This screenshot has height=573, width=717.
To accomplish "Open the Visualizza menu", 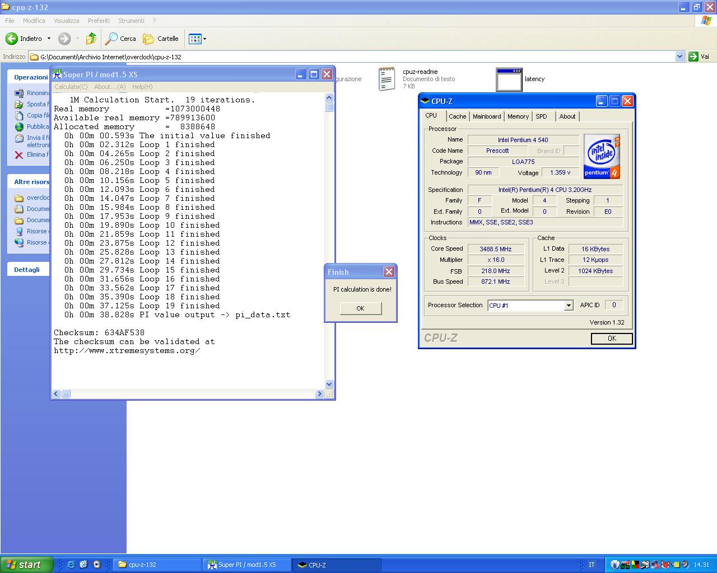I will coord(66,21).
